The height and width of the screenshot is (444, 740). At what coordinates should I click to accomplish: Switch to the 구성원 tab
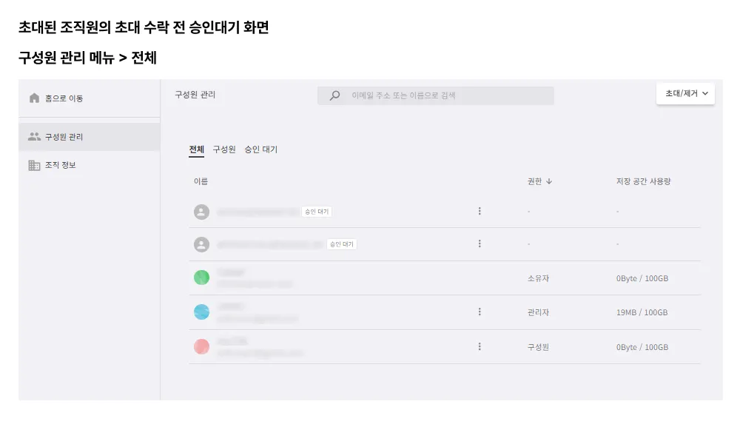click(x=224, y=149)
